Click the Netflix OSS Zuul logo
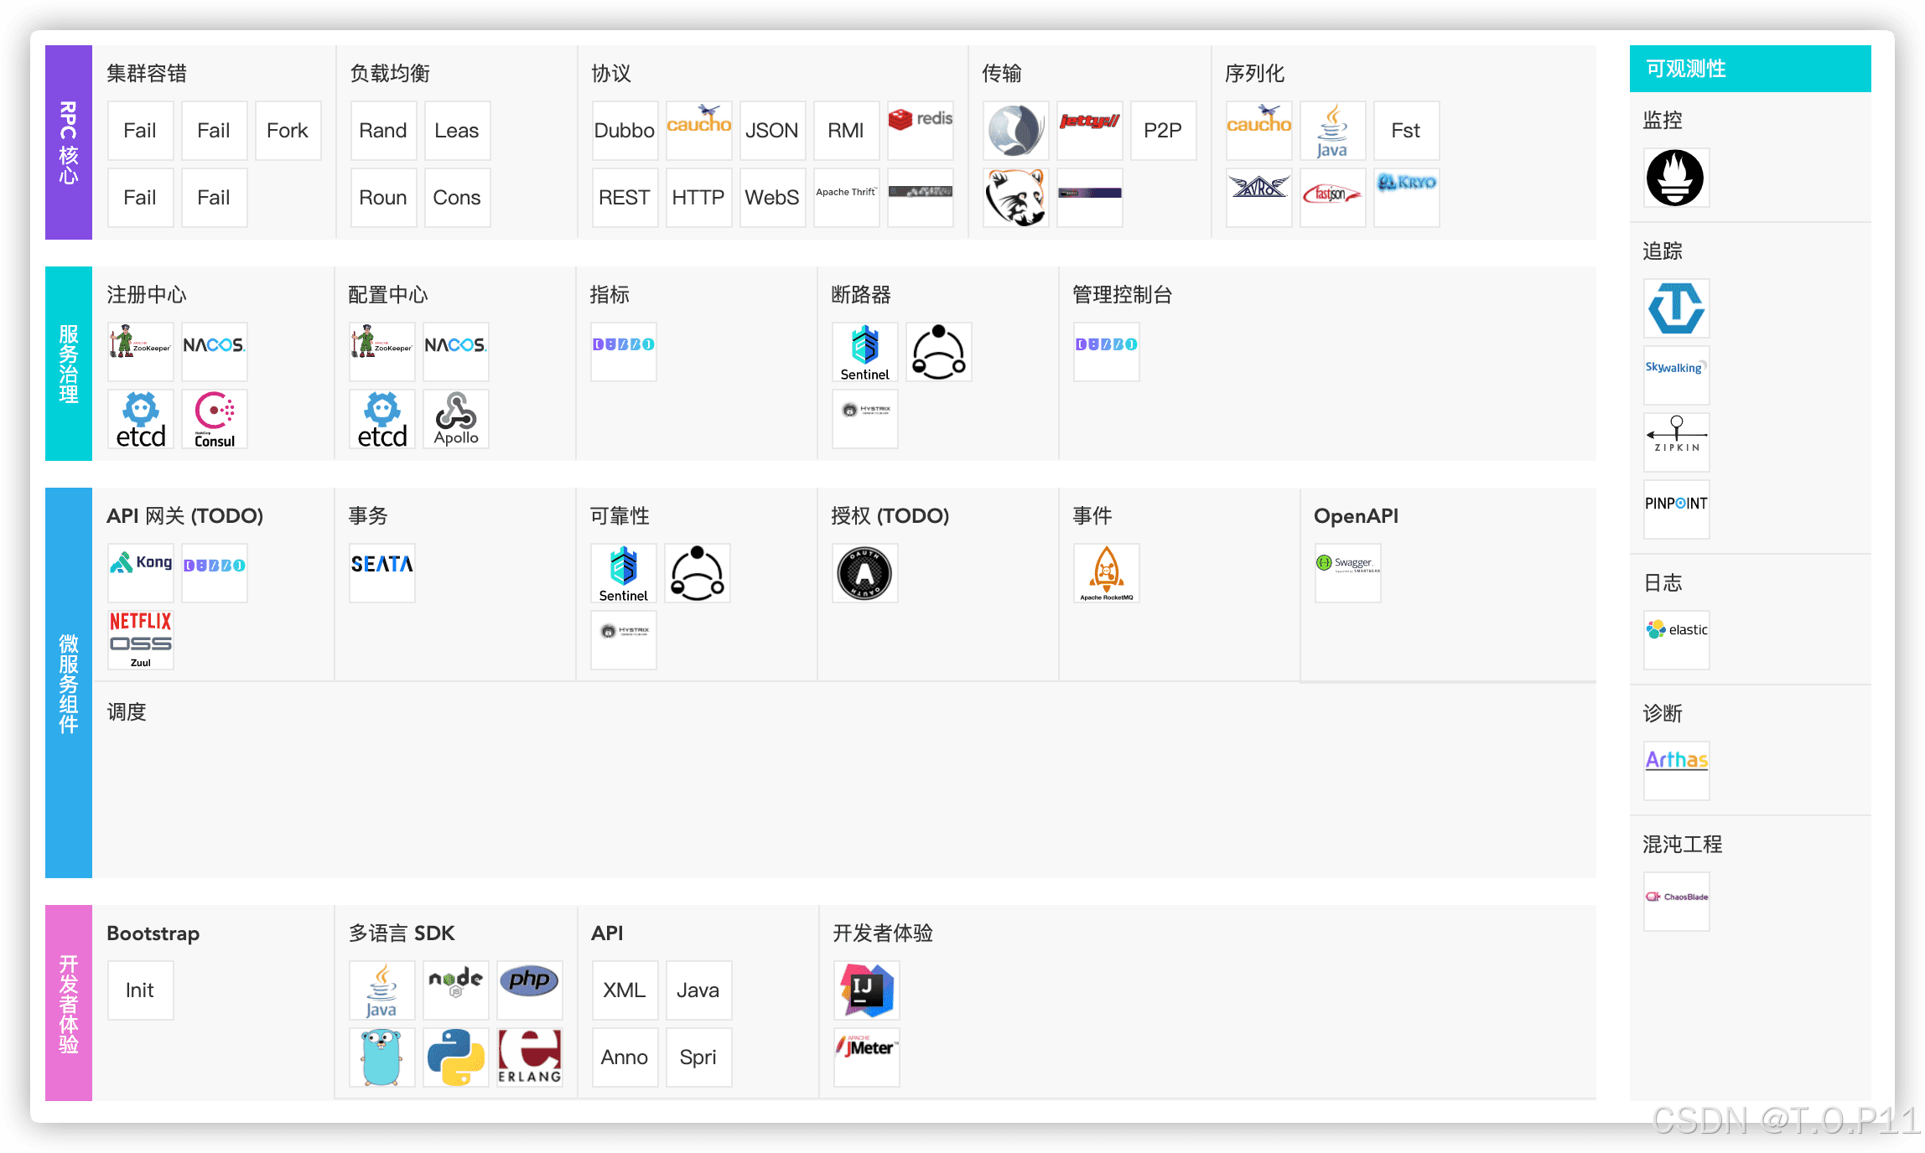The height and width of the screenshot is (1153, 1925). tap(140, 640)
